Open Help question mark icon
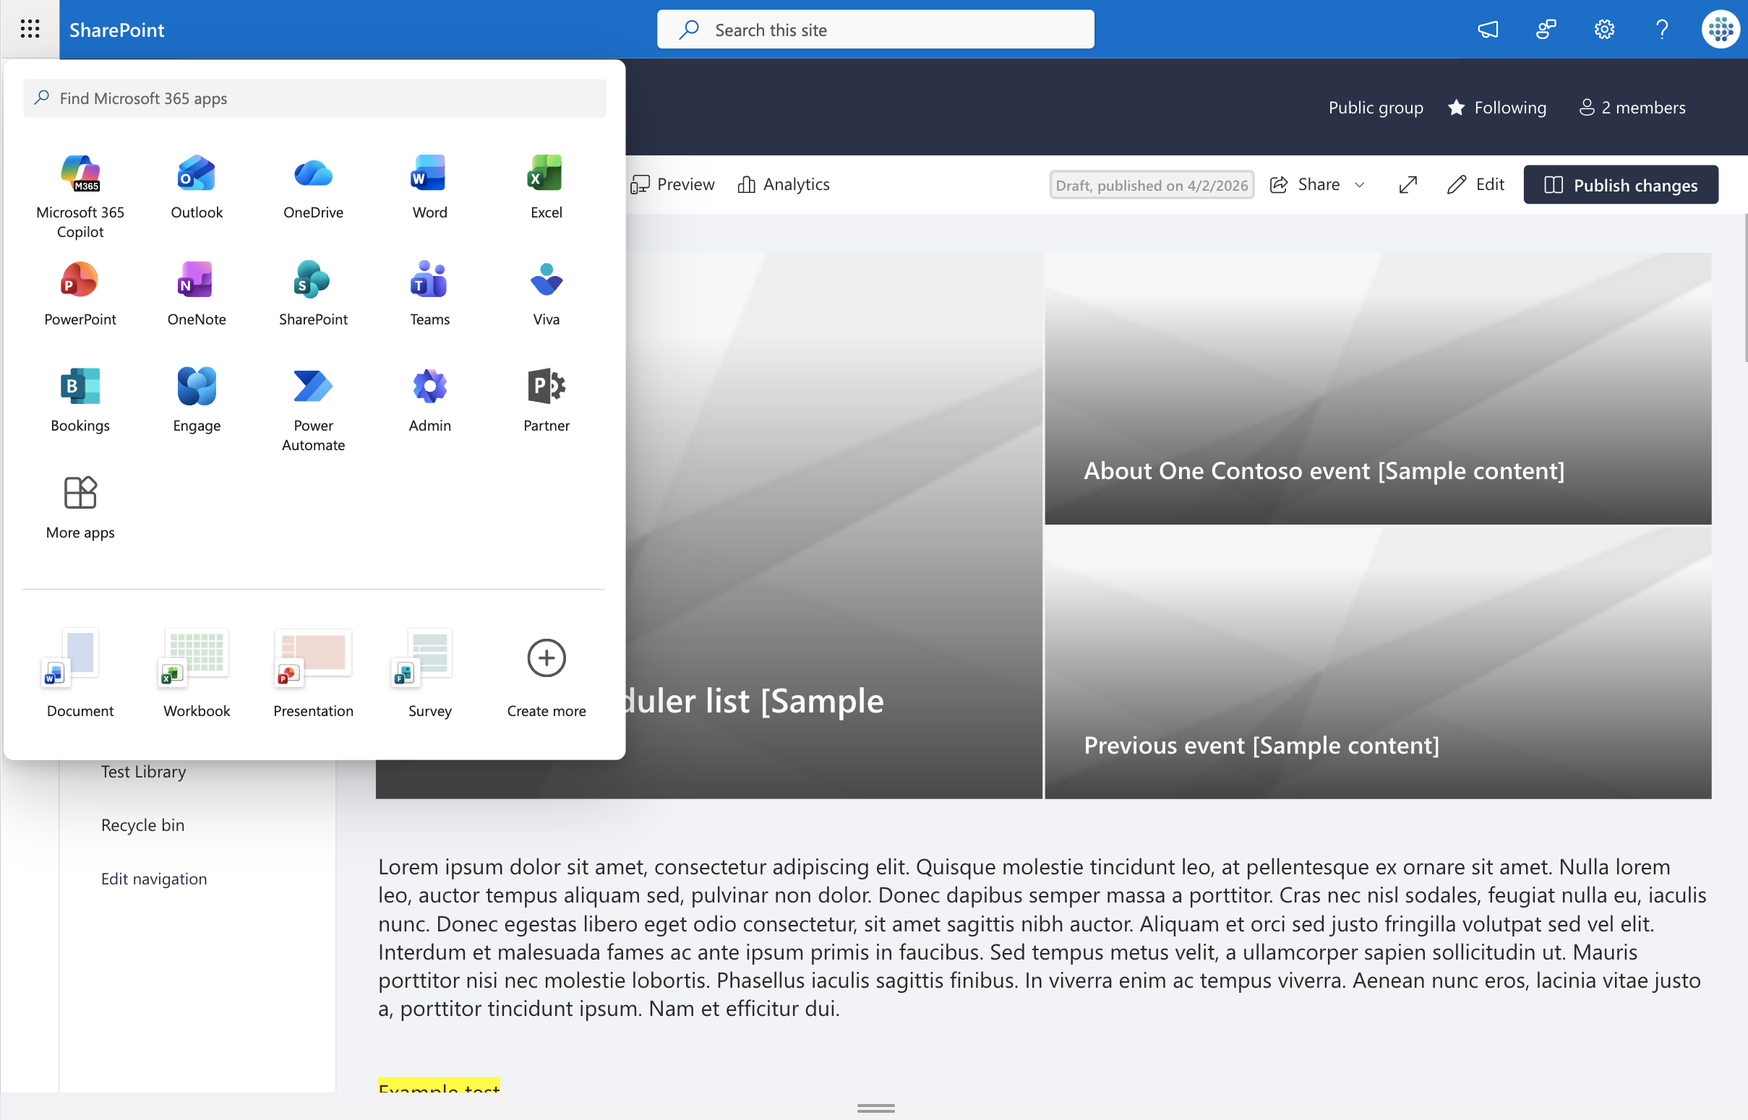This screenshot has width=1748, height=1120. point(1662,29)
